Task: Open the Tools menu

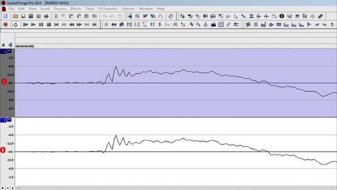Action: [x=90, y=8]
